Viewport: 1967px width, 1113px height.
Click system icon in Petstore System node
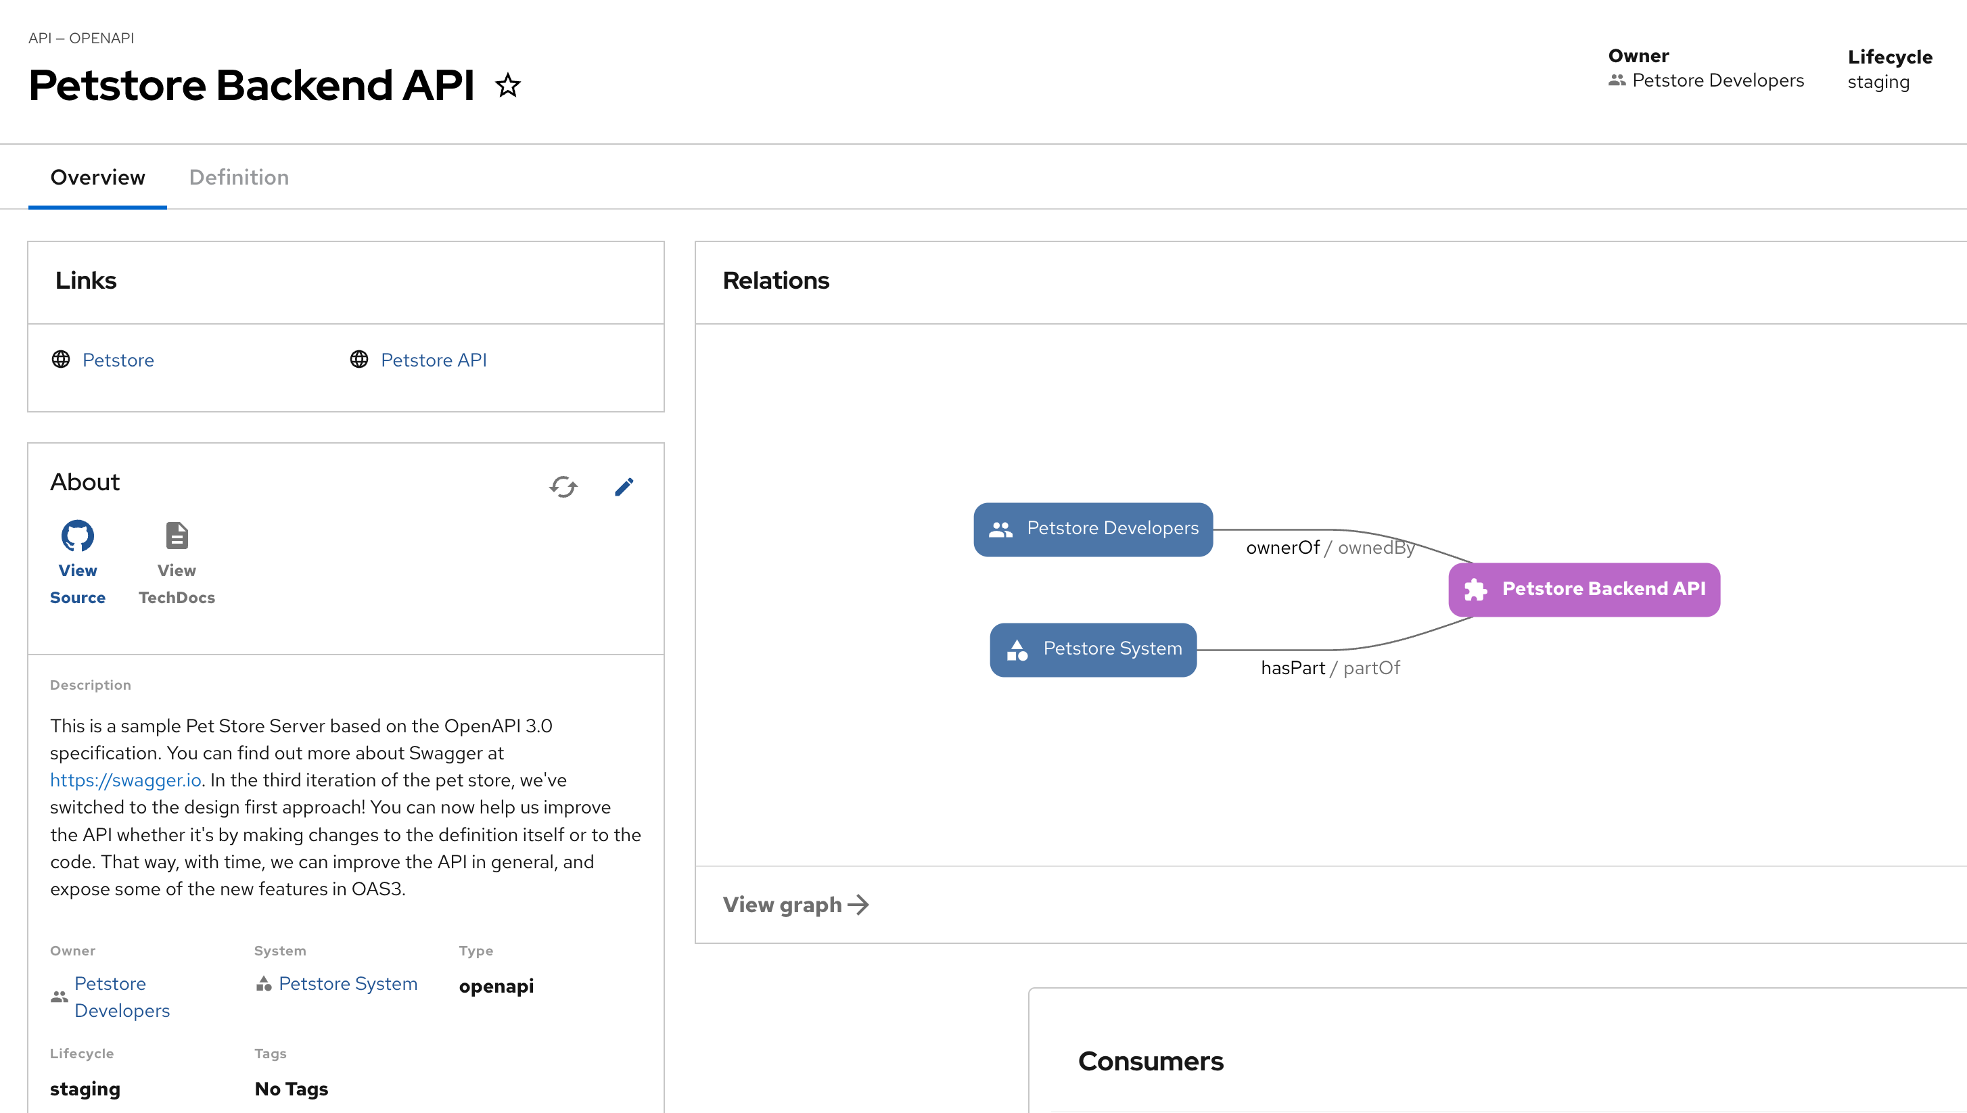[1017, 650]
